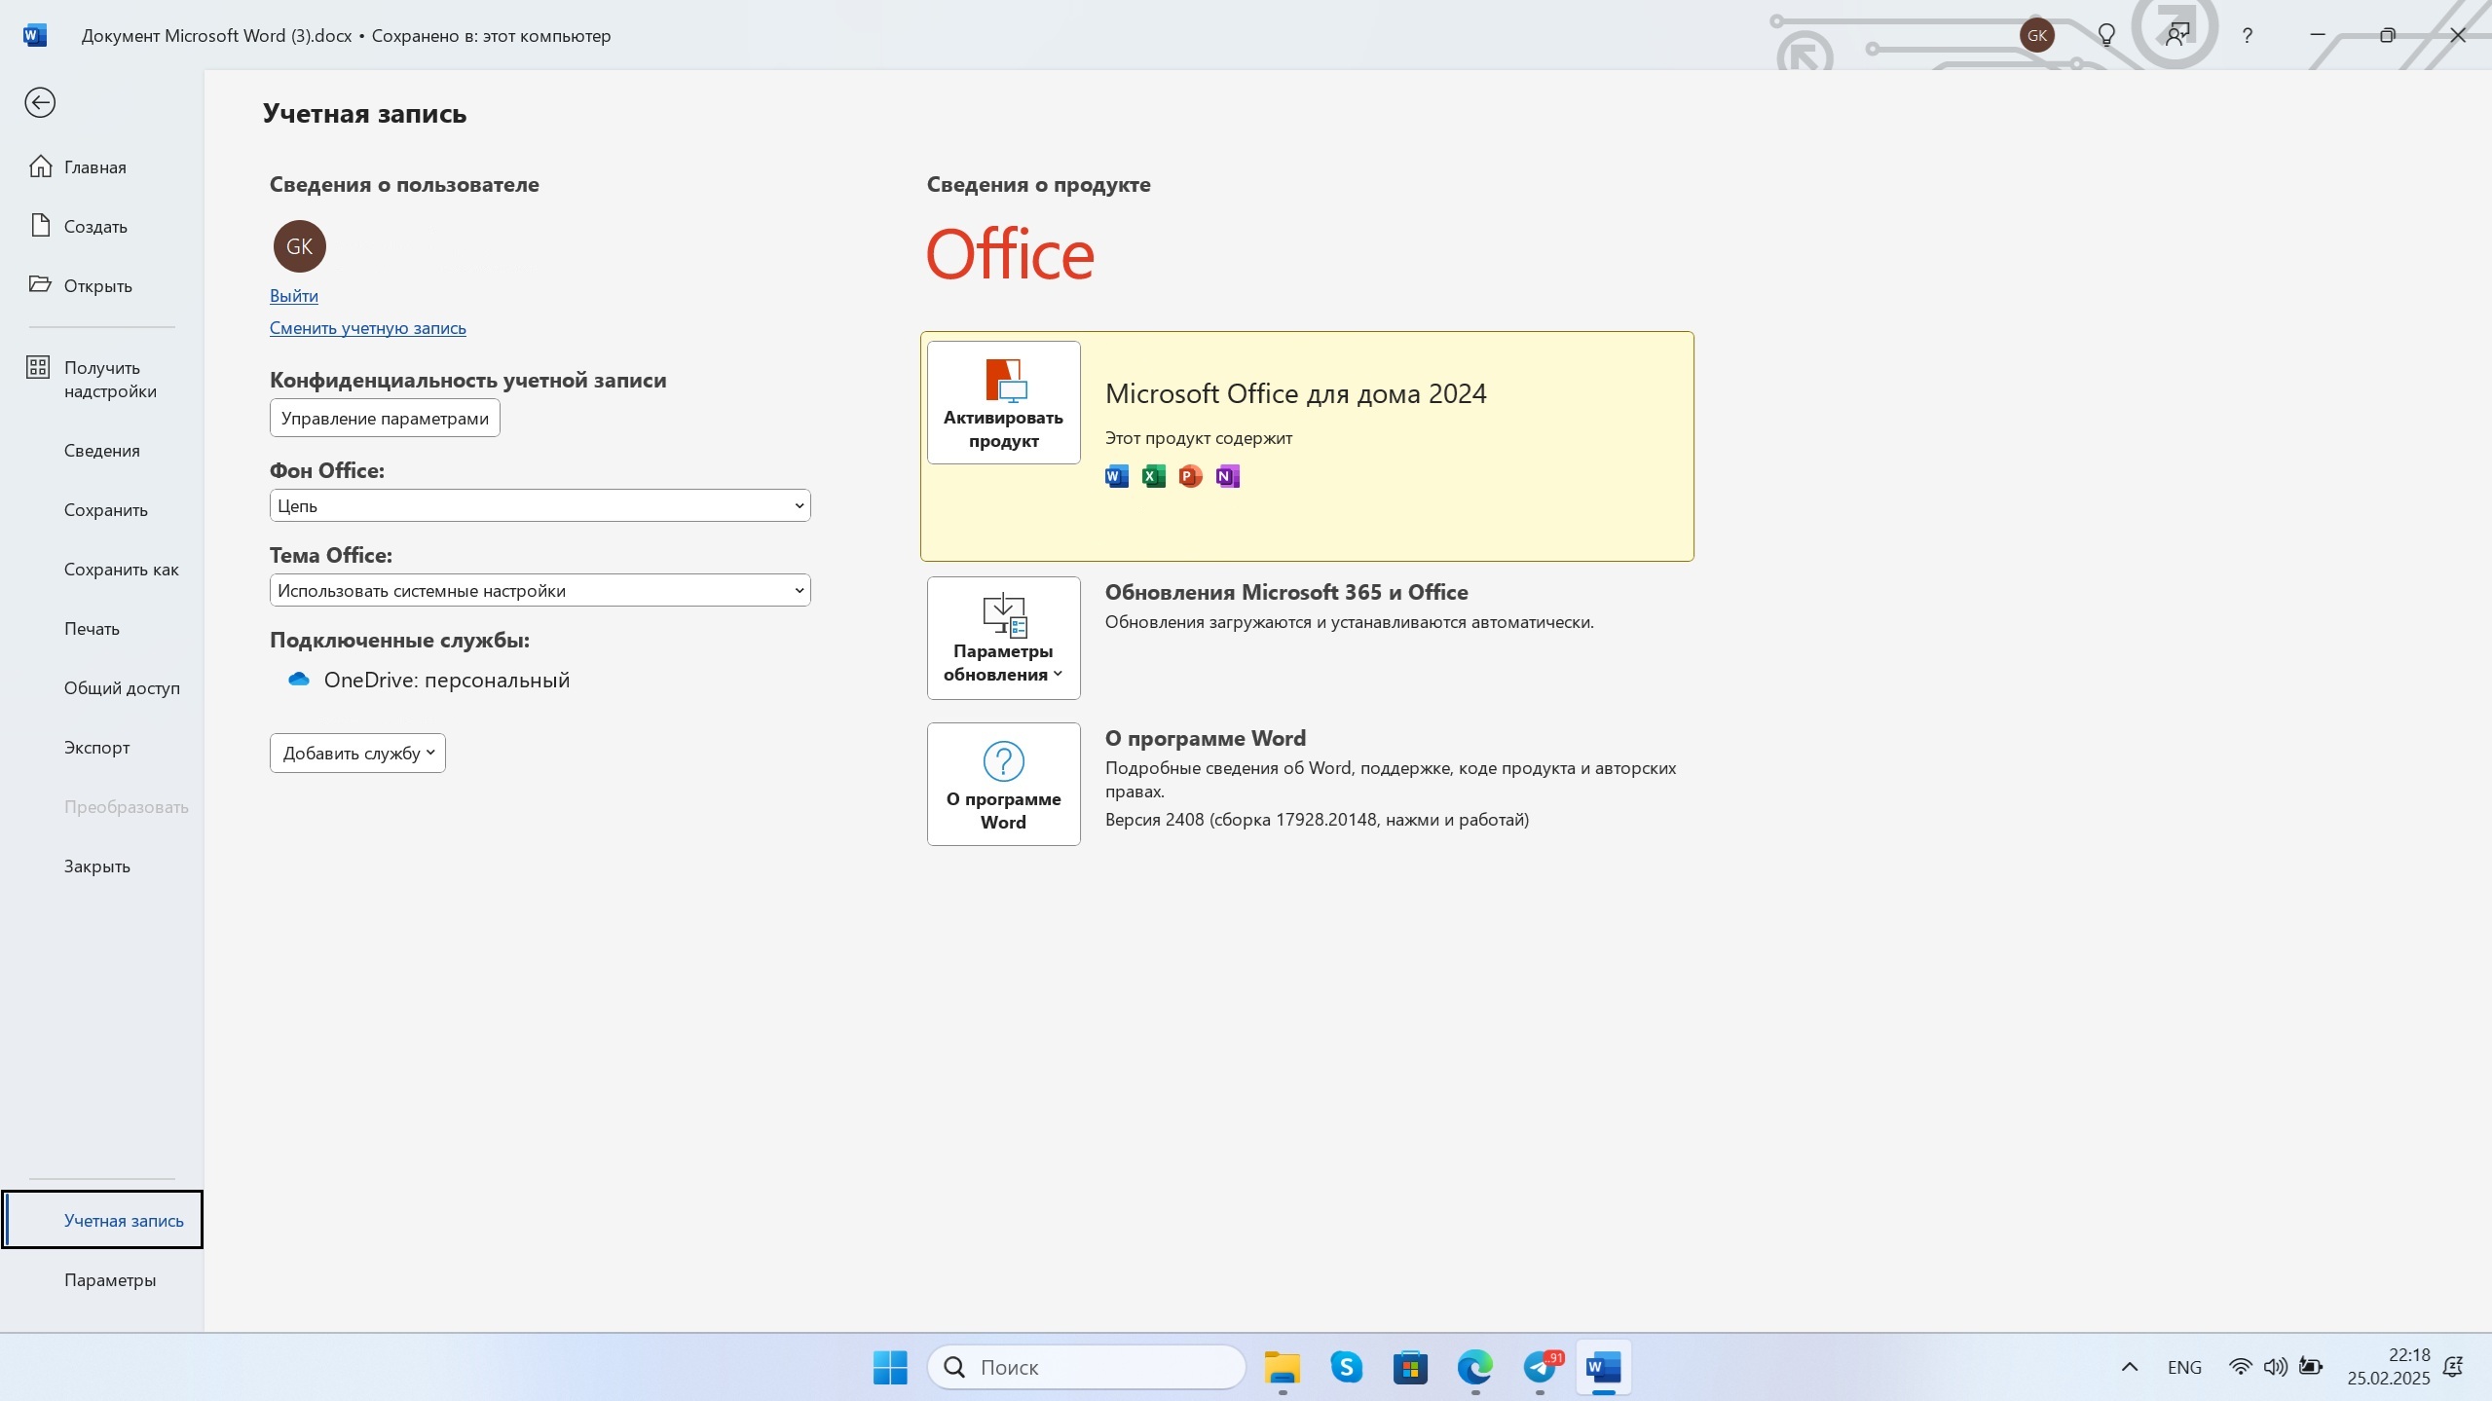Click the OneDrive cloud icon
The width and height of the screenshot is (2492, 1401).
click(299, 680)
